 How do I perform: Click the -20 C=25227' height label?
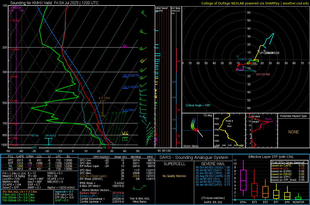(x=131, y=87)
